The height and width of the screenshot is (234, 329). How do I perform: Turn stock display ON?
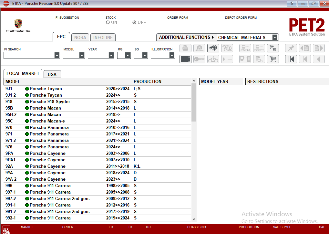pos(108,22)
